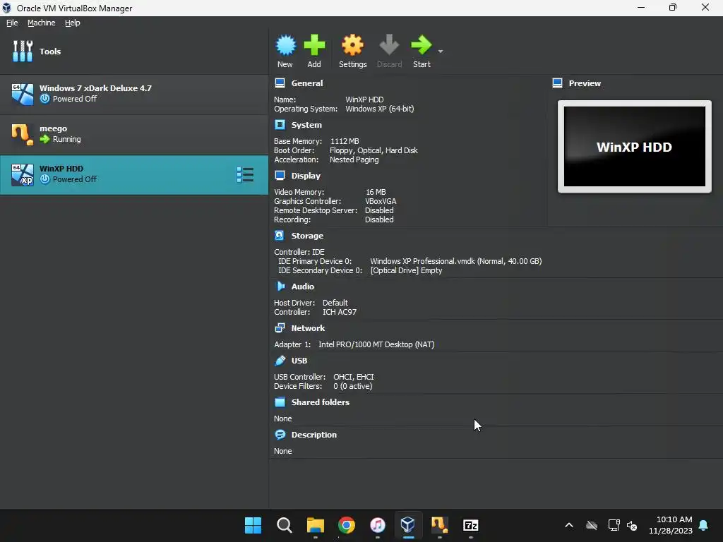Image resolution: width=723 pixels, height=542 pixels.
Task: Click the Windows XP Professional.vmdk disk entry
Action: (455, 261)
